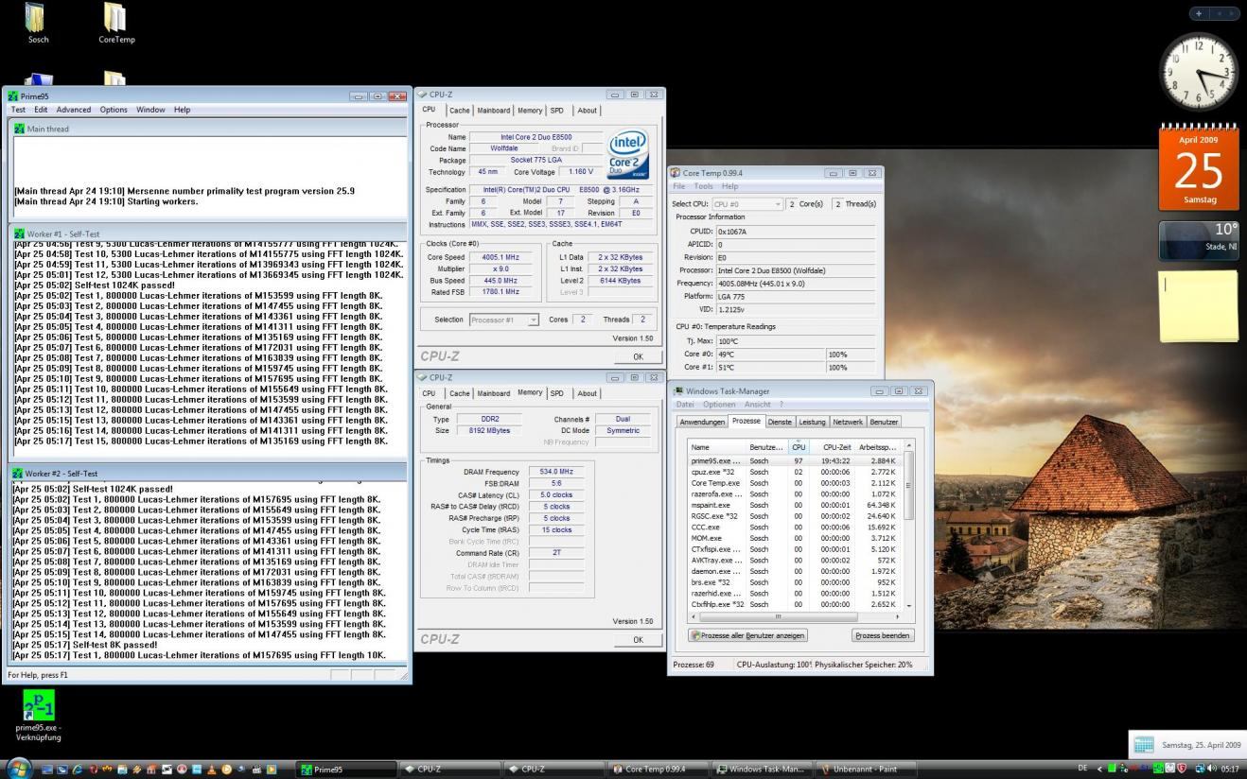Viewport: 1247px width, 779px height.
Task: Switch to Cache tab in CPU-Z processor window
Action: pyautogui.click(x=459, y=111)
